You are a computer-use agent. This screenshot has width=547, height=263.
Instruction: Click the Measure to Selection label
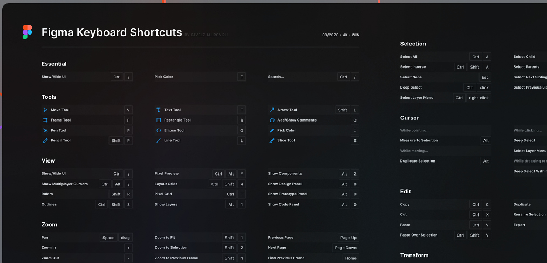[419, 140]
